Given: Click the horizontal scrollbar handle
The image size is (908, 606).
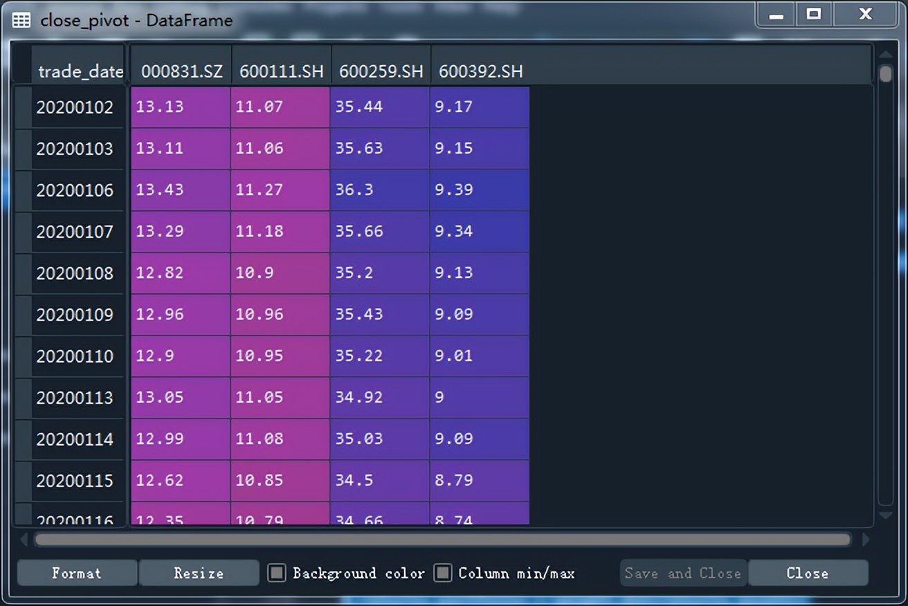Looking at the screenshot, I should (x=442, y=539).
